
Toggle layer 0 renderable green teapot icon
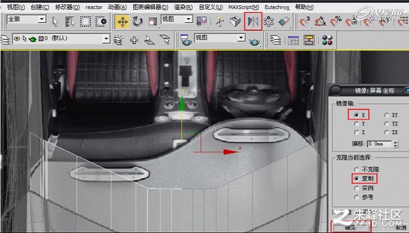click(x=33, y=39)
